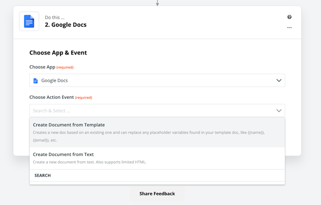Click the SEARCH section heading in dropdown

click(x=43, y=175)
